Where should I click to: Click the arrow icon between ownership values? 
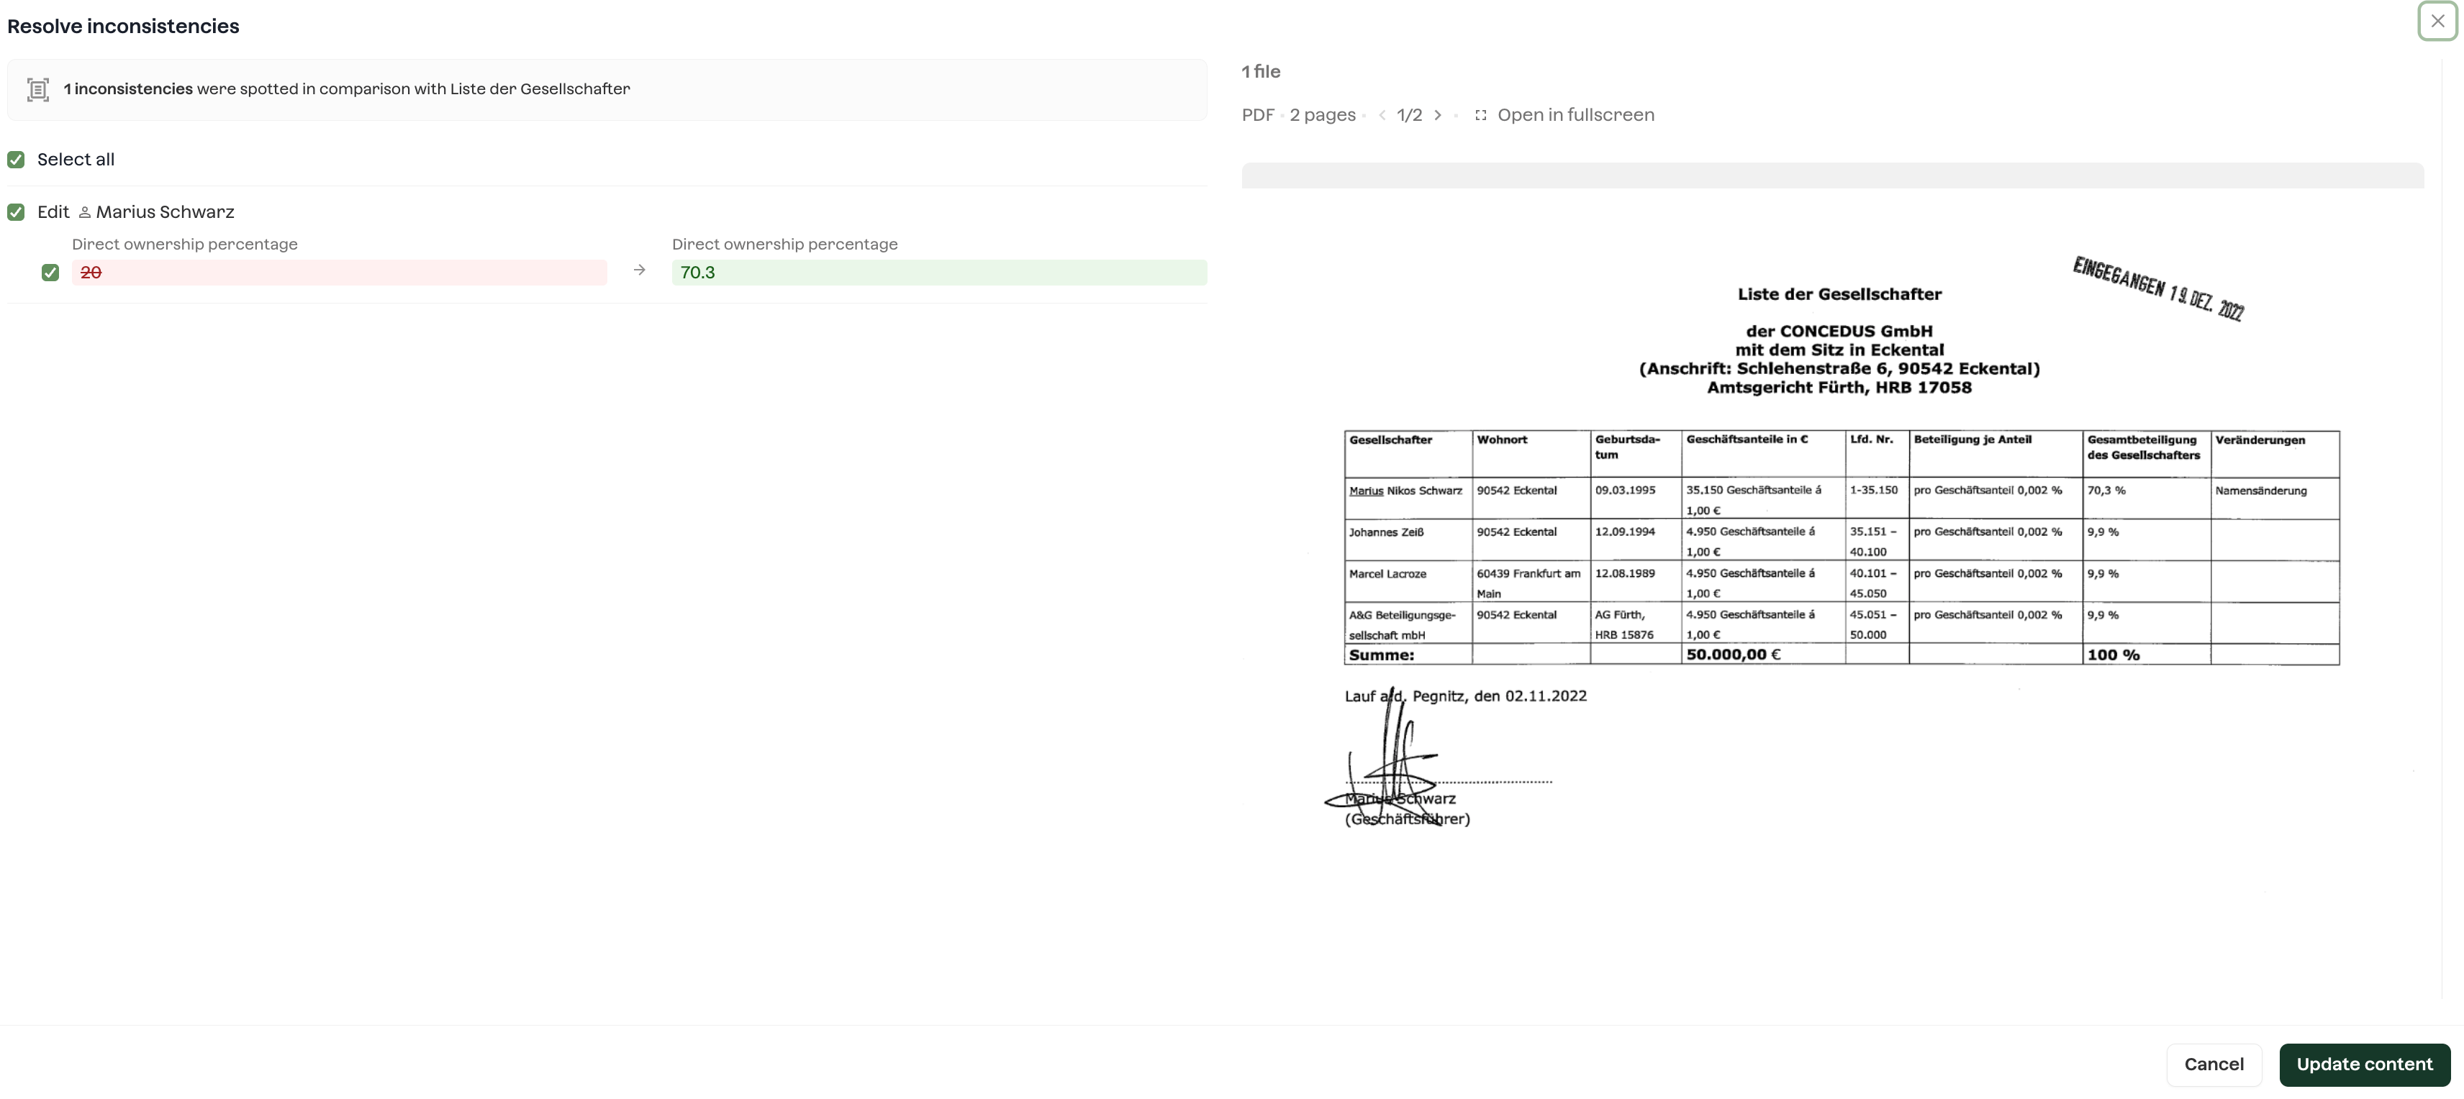point(639,270)
